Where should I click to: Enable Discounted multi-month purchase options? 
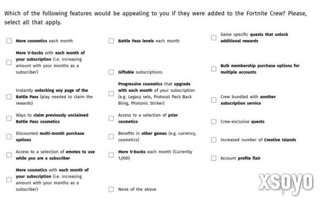[9, 136]
